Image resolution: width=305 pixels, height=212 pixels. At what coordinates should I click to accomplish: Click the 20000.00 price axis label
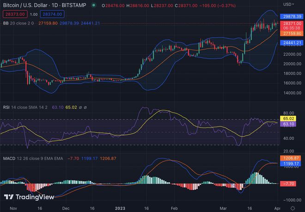[292, 64]
